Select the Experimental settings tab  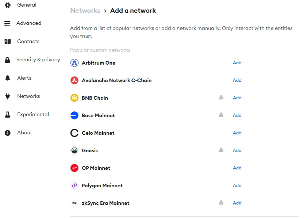(32, 114)
